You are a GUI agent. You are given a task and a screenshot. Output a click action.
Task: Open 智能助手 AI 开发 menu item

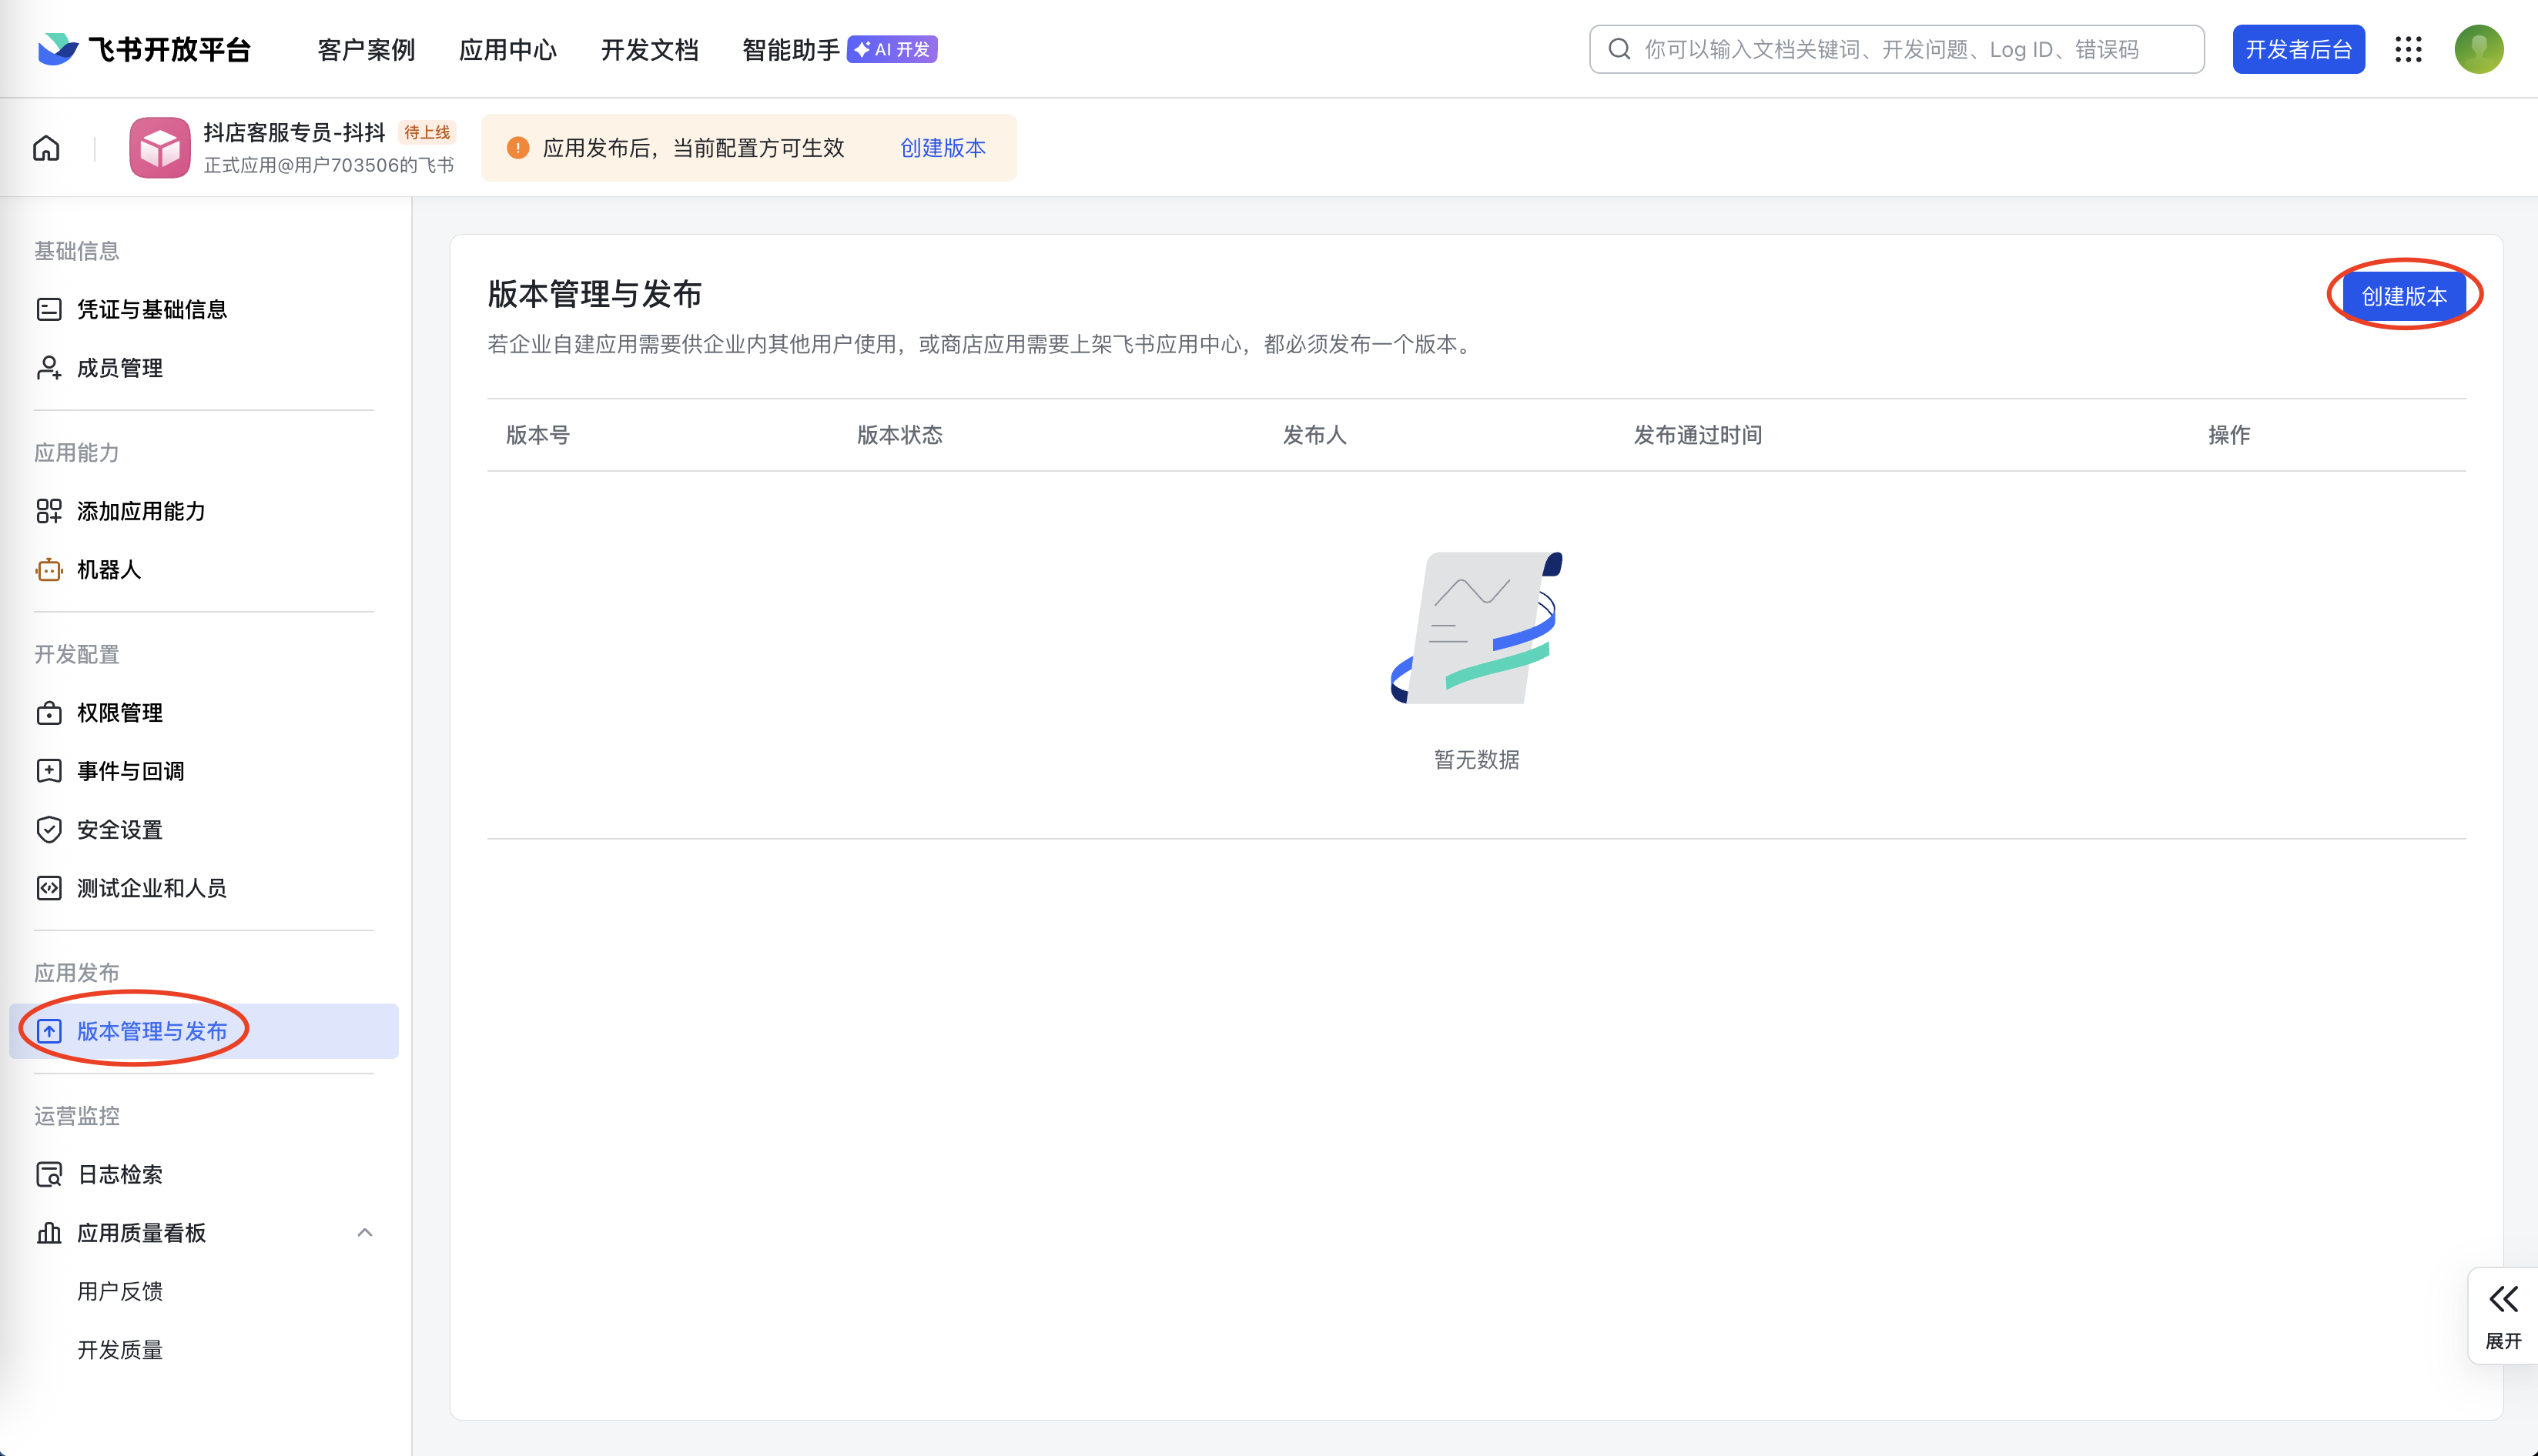pyautogui.click(x=839, y=49)
